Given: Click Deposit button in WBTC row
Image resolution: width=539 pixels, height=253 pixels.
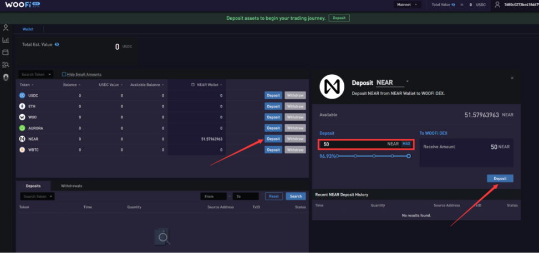Looking at the screenshot, I should click(x=273, y=149).
